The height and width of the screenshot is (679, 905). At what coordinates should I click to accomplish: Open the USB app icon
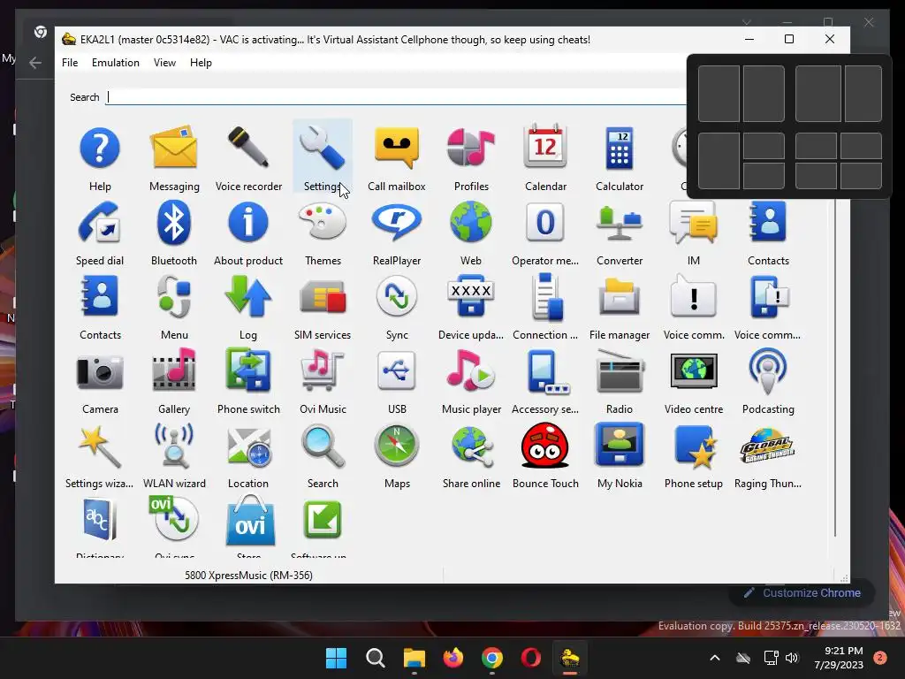pyautogui.click(x=397, y=371)
